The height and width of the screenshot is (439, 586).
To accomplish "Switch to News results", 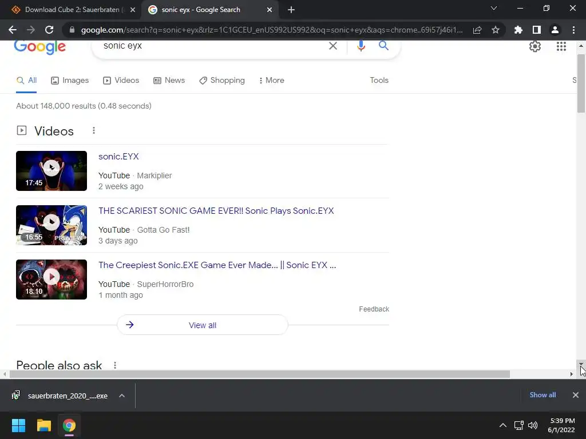I will click(x=169, y=80).
